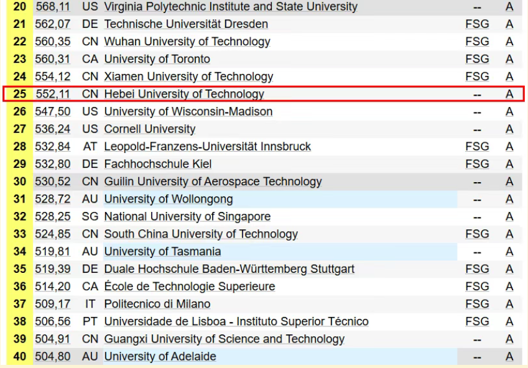The image size is (528, 368).
Task: Open University of Toronto team page
Action: click(157, 59)
